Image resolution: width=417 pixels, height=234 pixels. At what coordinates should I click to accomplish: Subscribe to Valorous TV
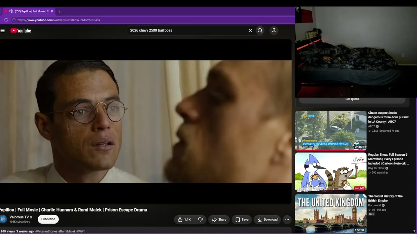[x=48, y=219]
